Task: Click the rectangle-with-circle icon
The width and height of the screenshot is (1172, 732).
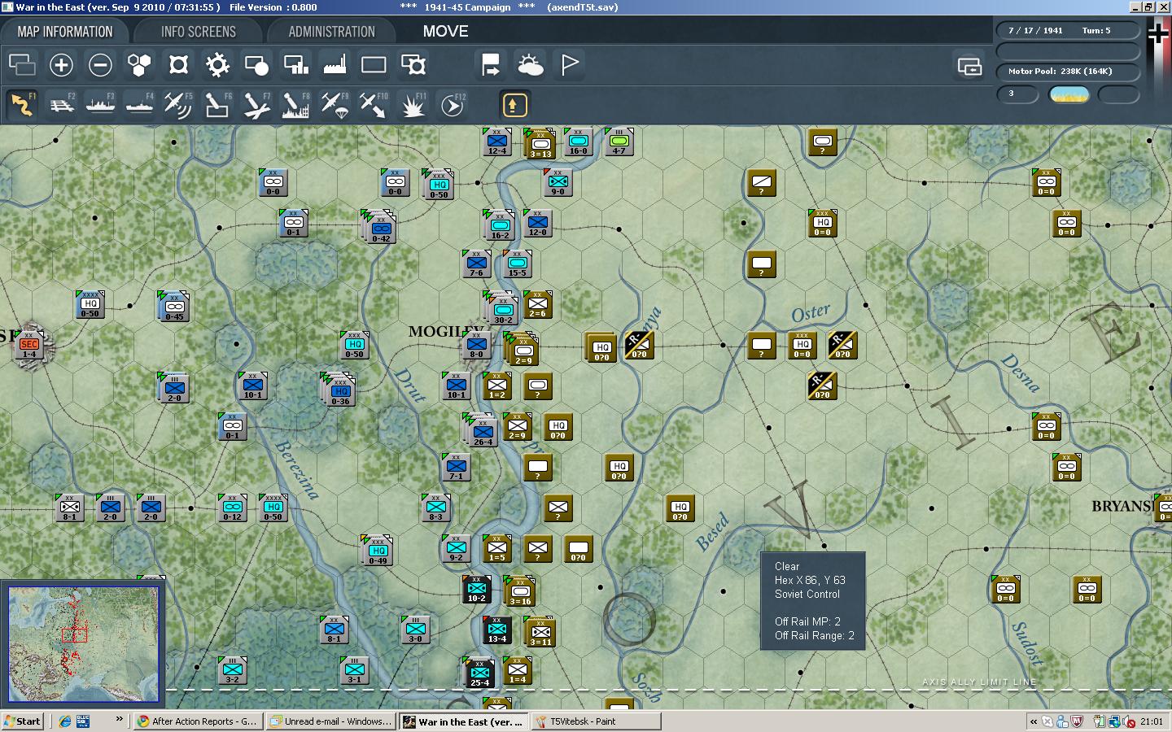Action: (x=256, y=64)
